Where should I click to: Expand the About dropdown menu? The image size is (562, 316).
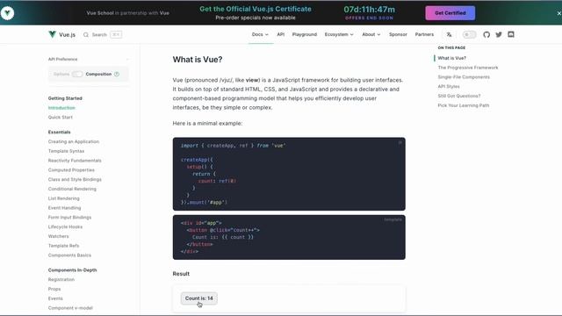coord(371,34)
